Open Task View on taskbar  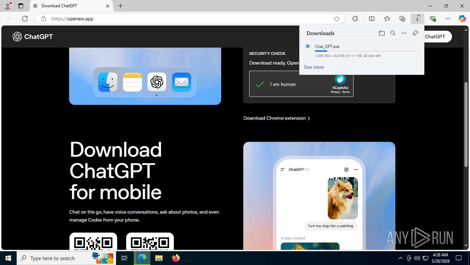pyautogui.click(x=124, y=258)
